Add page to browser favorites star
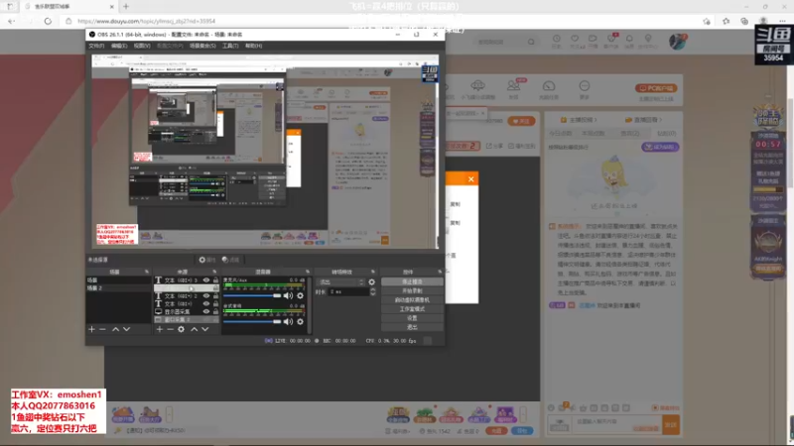This screenshot has height=446, width=794. tap(707, 21)
